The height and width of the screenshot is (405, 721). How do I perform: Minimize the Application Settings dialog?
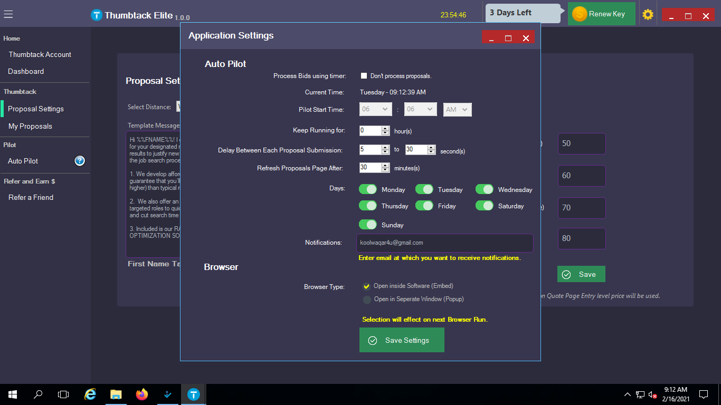(491, 37)
